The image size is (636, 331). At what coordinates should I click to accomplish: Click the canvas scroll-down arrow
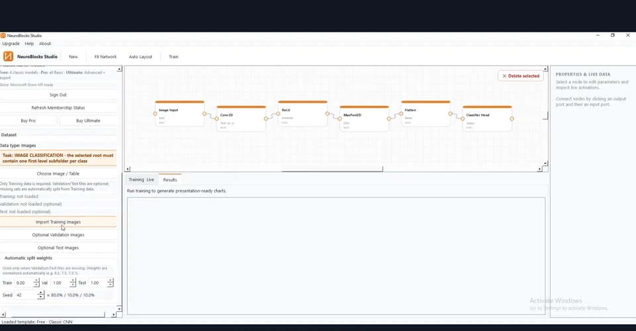tap(545, 164)
